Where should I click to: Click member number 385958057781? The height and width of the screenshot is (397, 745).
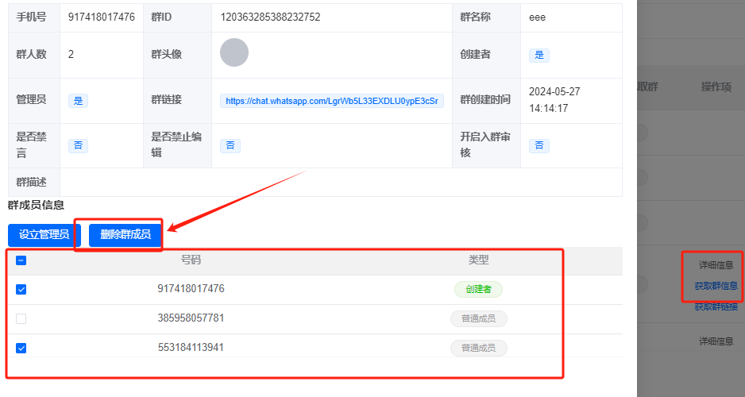pyautogui.click(x=191, y=318)
